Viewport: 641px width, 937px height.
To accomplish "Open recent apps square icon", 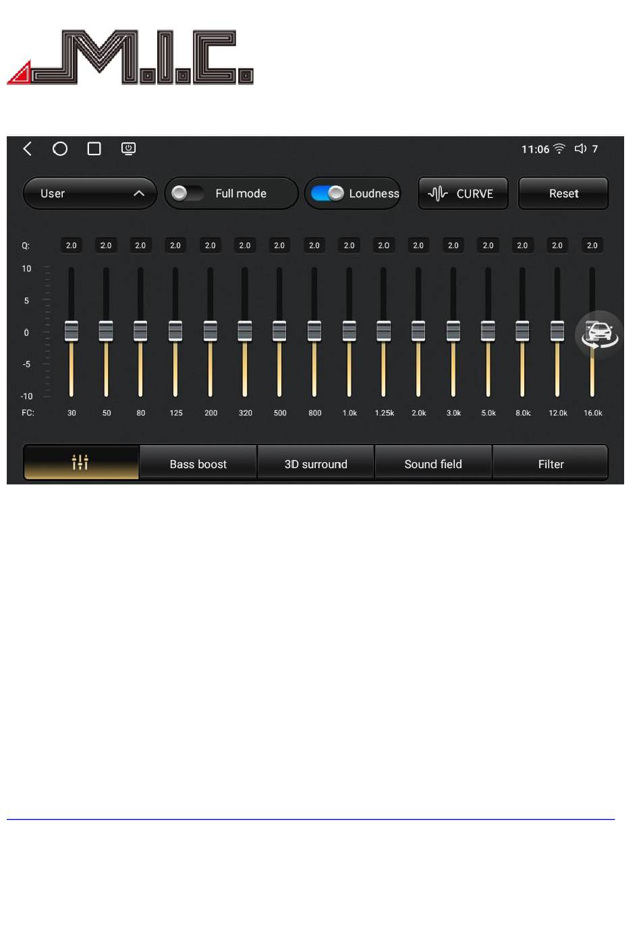I will coord(94,148).
